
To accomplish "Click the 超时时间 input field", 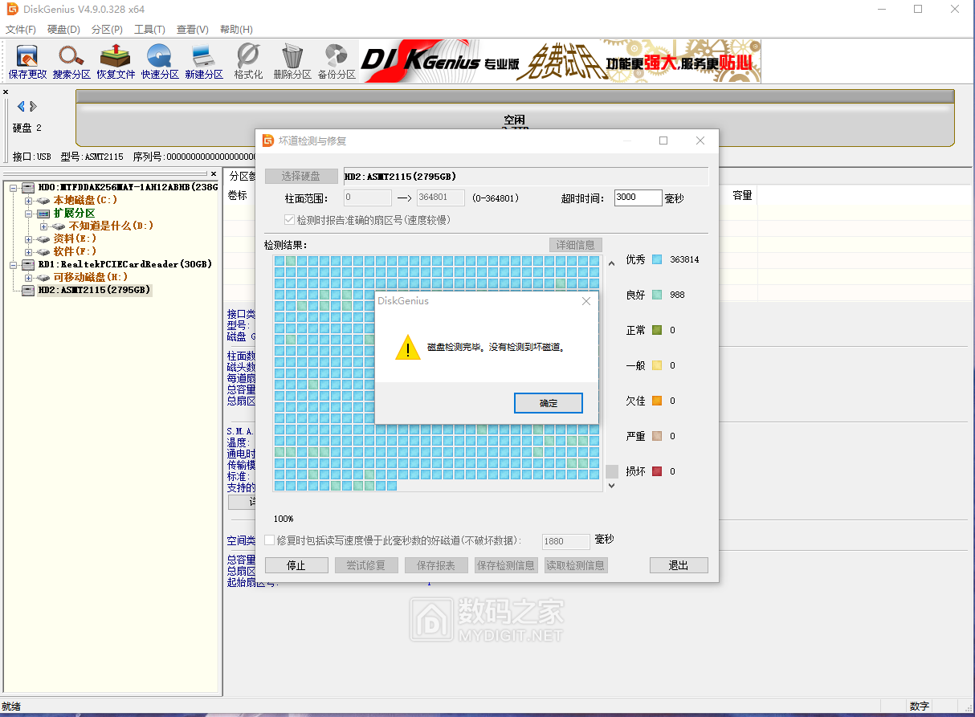I will click(x=637, y=198).
